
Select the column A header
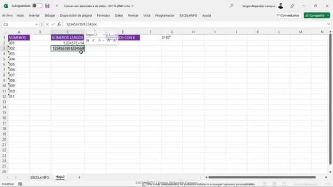(x=19, y=32)
